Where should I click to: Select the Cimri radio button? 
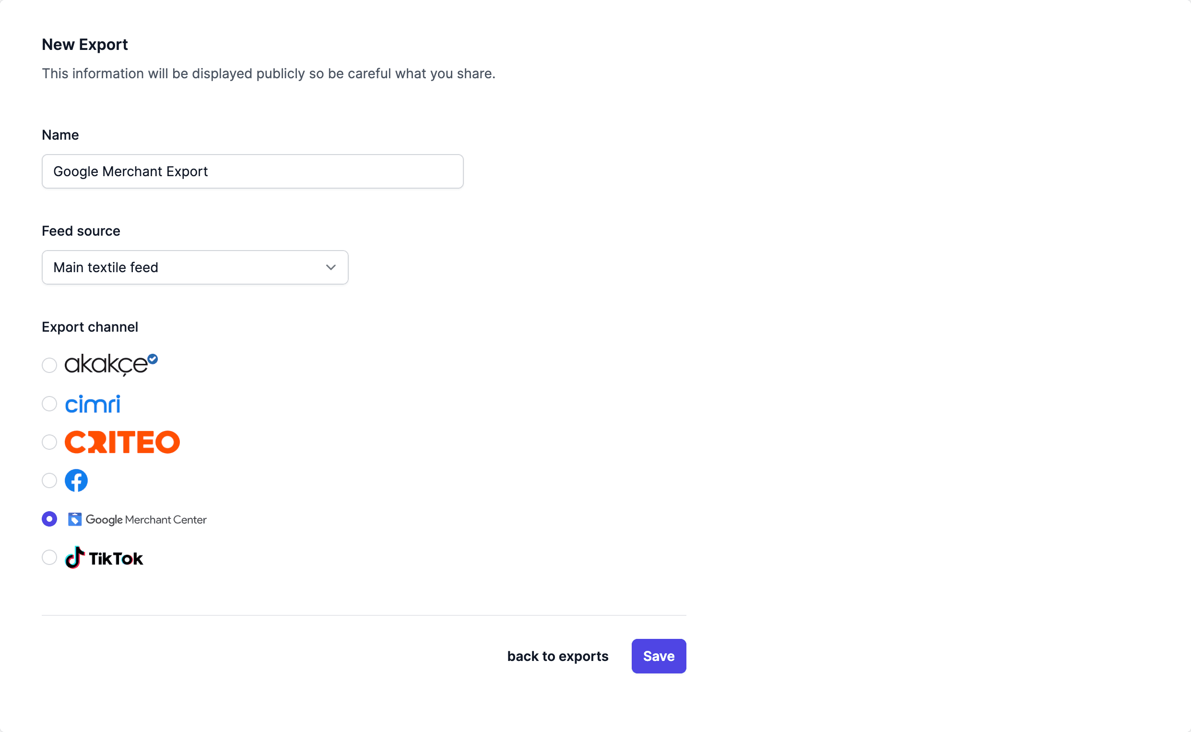[49, 404]
